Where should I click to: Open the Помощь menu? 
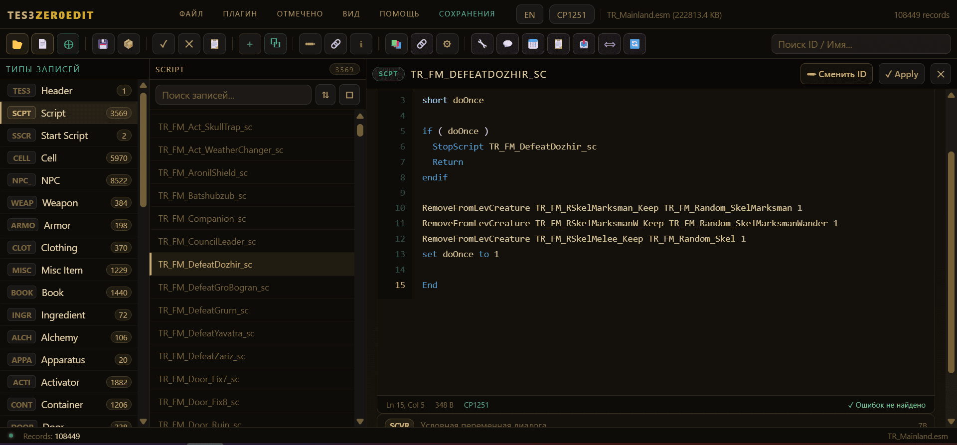[x=399, y=14]
